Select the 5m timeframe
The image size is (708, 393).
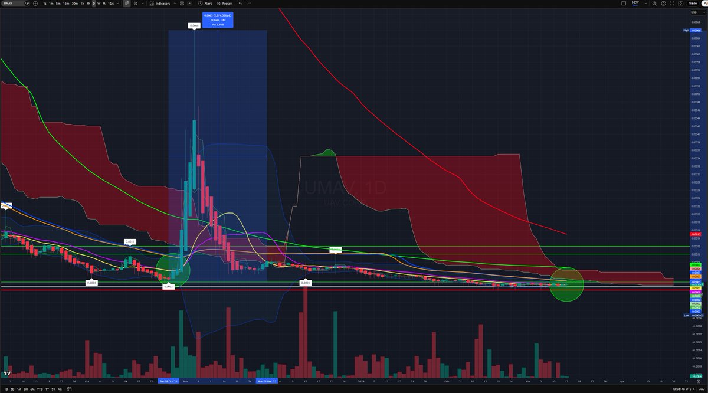point(58,4)
